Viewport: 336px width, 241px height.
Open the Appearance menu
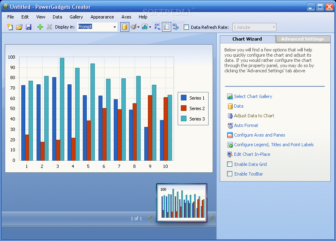[102, 17]
